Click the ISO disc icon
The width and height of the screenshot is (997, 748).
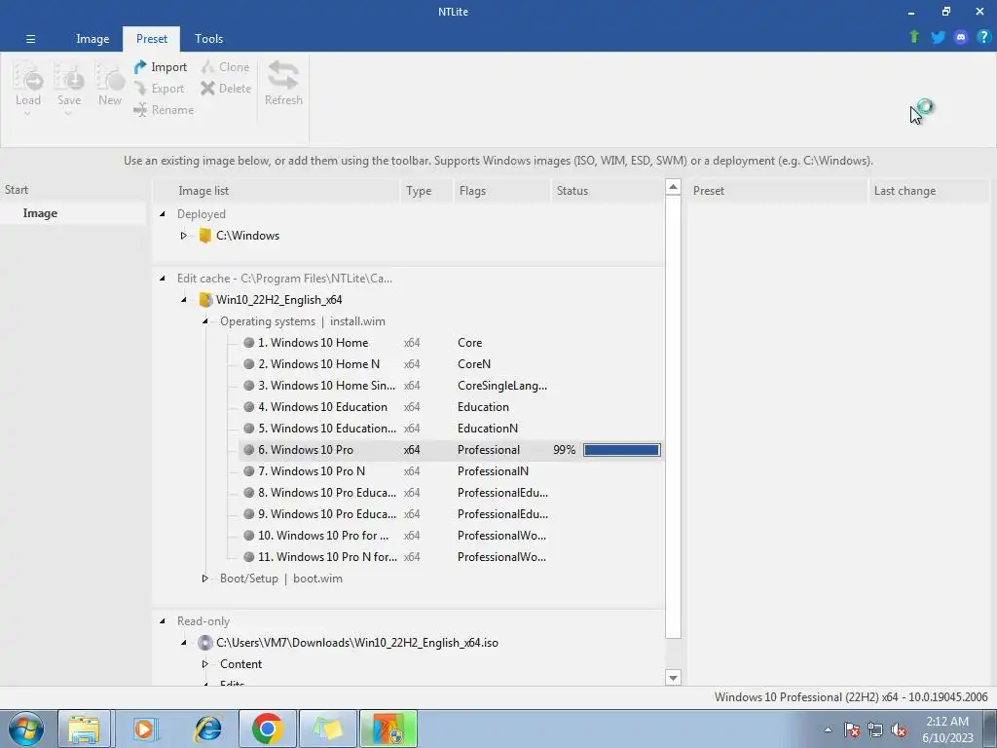click(x=204, y=643)
